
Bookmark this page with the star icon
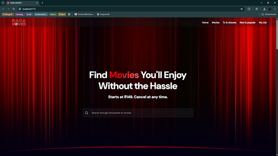(242, 9)
